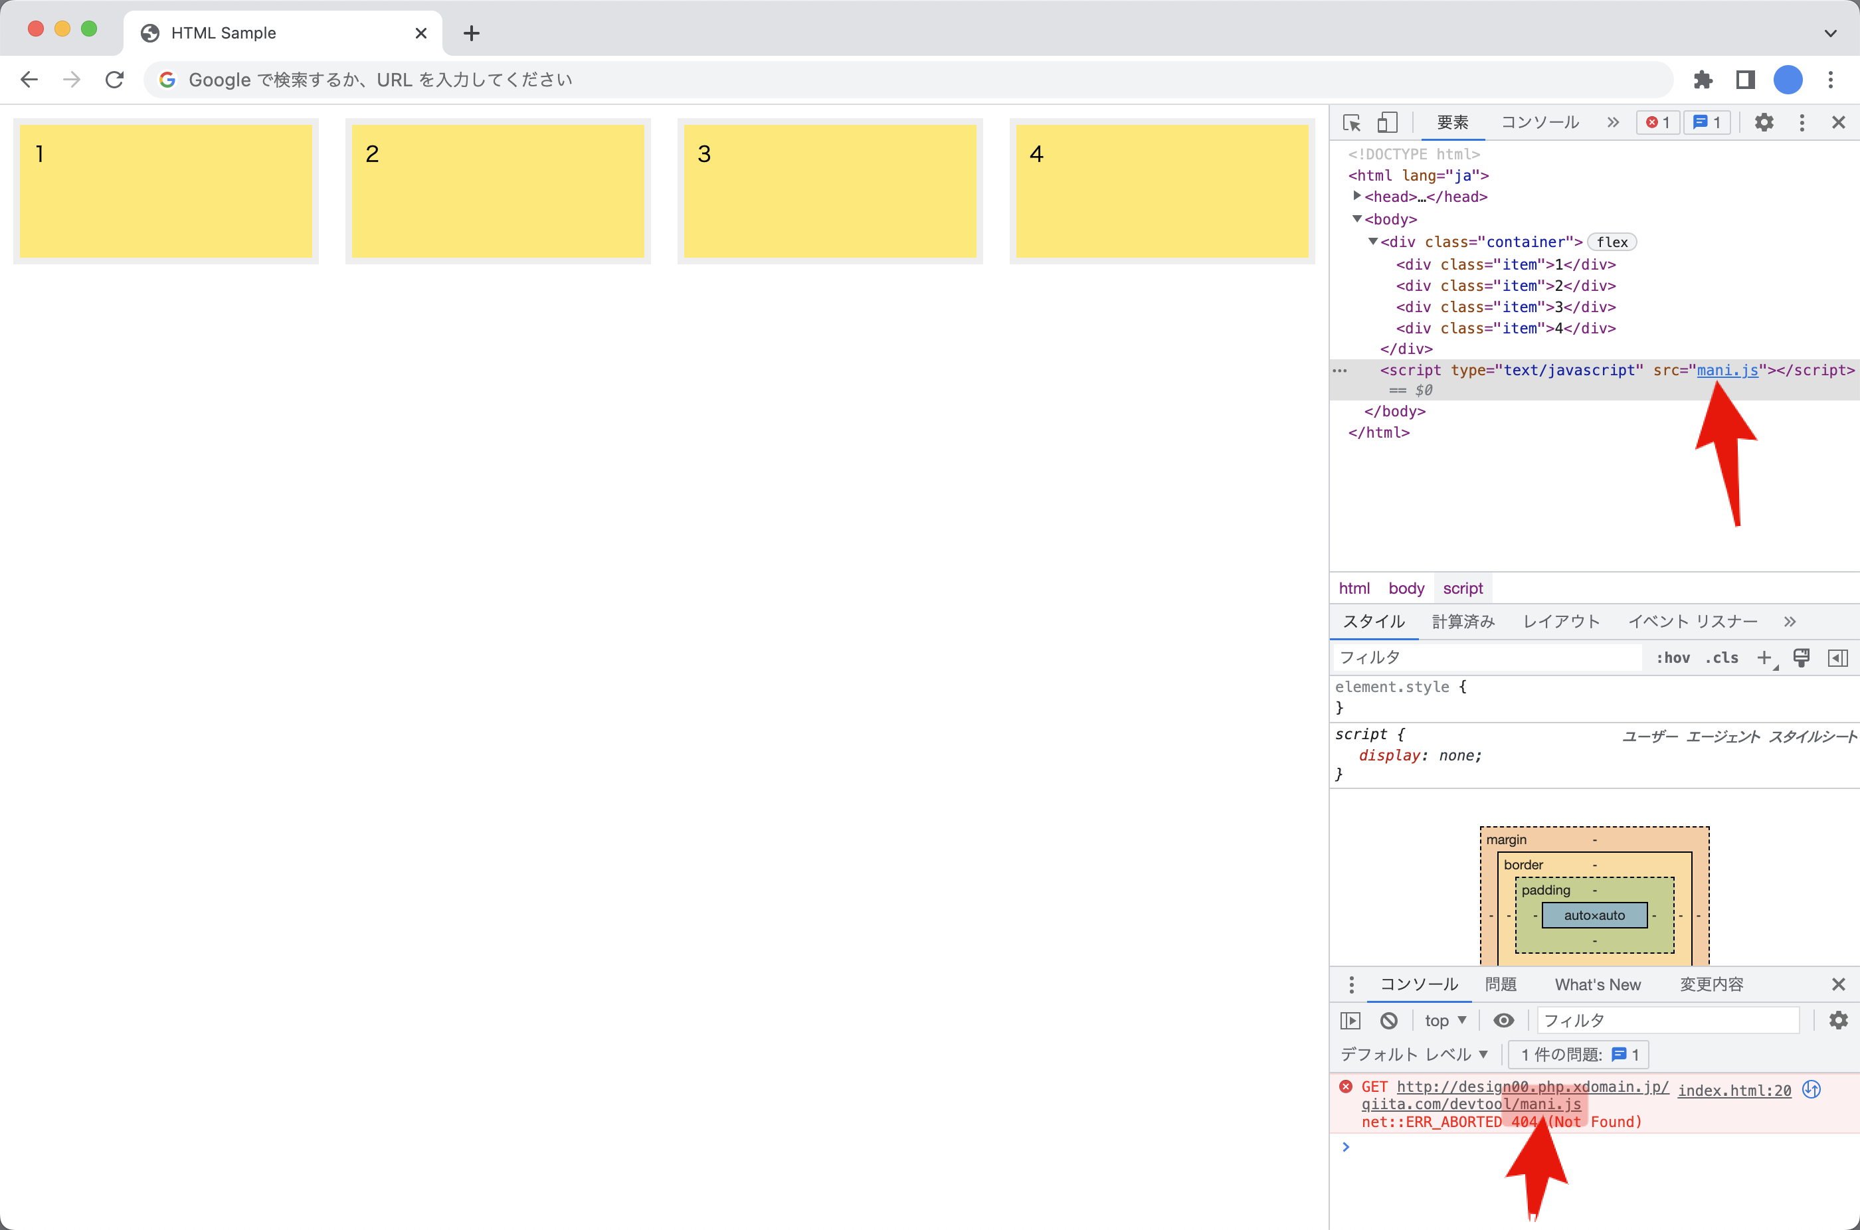
Task: Open console settings gear
Action: 1838,1021
